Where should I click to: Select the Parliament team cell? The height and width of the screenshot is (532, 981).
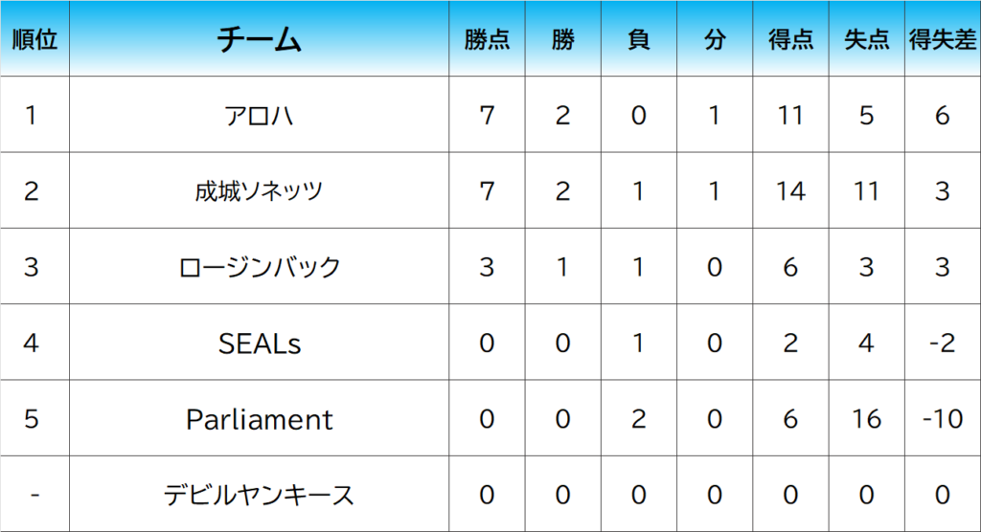(x=260, y=419)
